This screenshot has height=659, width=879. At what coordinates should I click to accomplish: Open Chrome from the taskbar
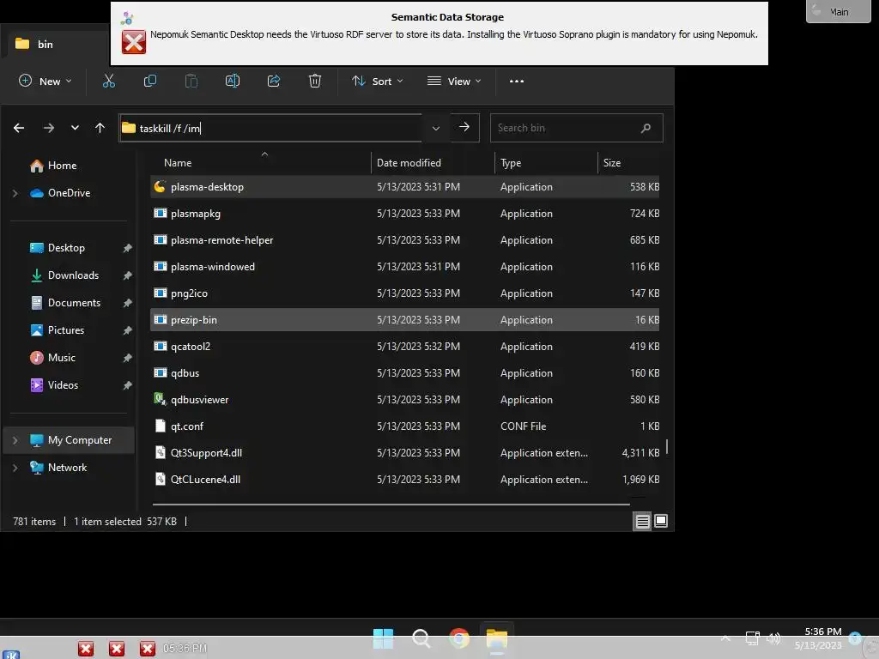[459, 638]
